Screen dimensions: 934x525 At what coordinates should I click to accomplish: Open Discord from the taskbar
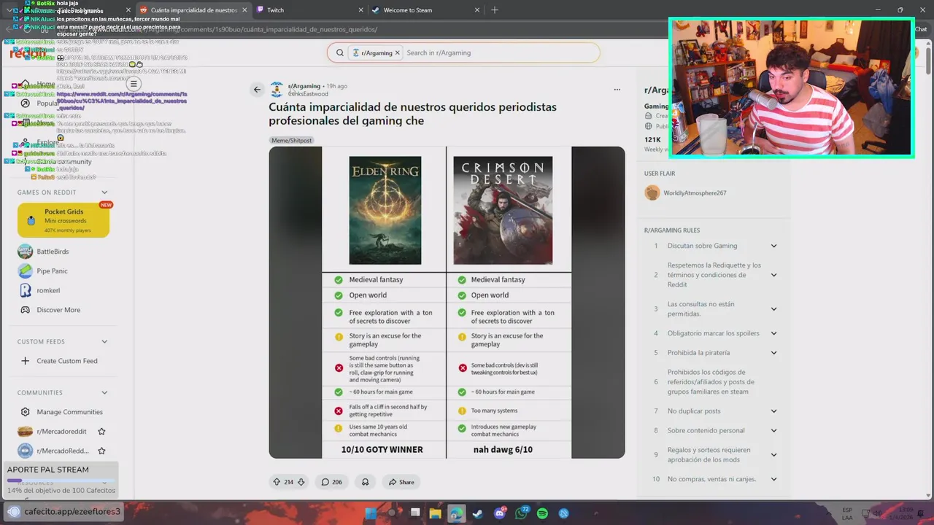point(500,513)
